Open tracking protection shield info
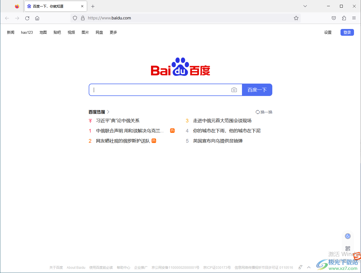The width and height of the screenshot is (361, 273). coord(75,18)
